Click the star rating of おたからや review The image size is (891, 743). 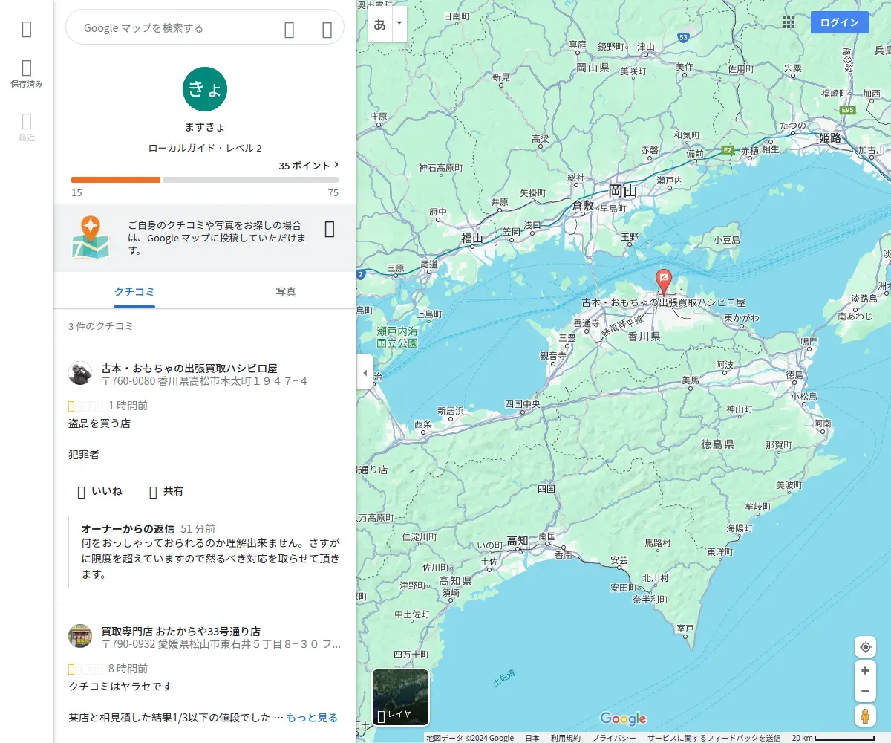point(85,669)
